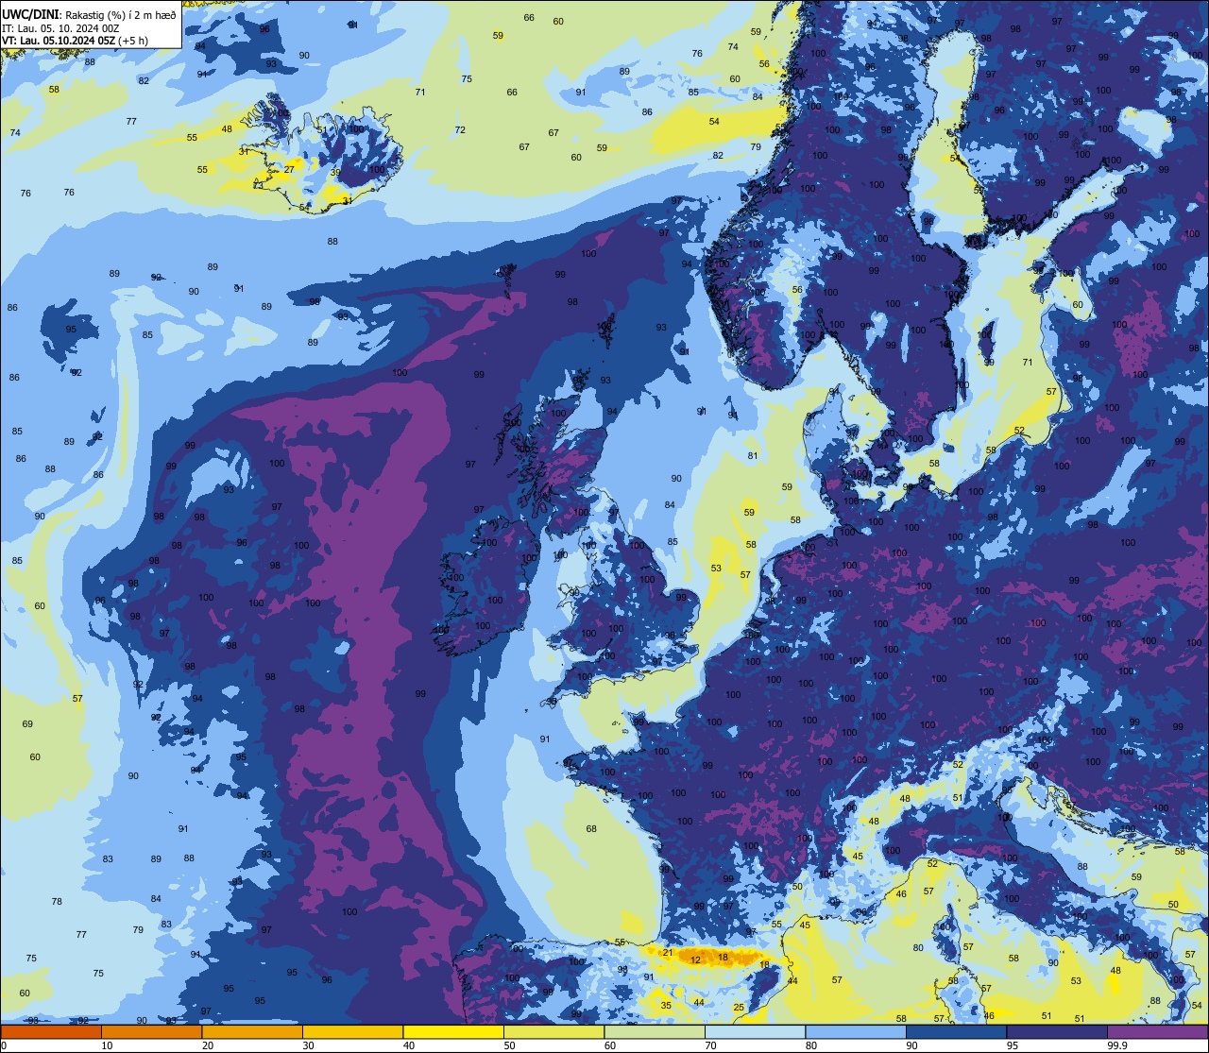Select the 60–70 pale green legend swatch

tap(655, 1031)
